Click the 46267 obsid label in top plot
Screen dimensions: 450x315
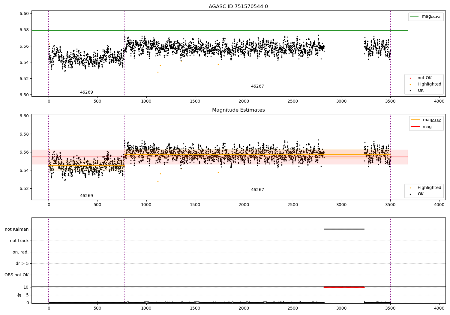pos(257,86)
